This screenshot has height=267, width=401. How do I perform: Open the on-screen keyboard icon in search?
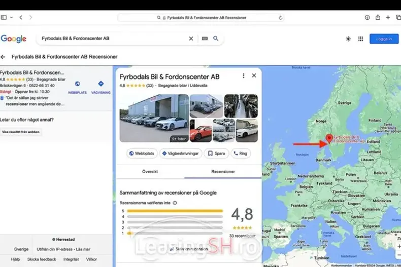pyautogui.click(x=204, y=39)
